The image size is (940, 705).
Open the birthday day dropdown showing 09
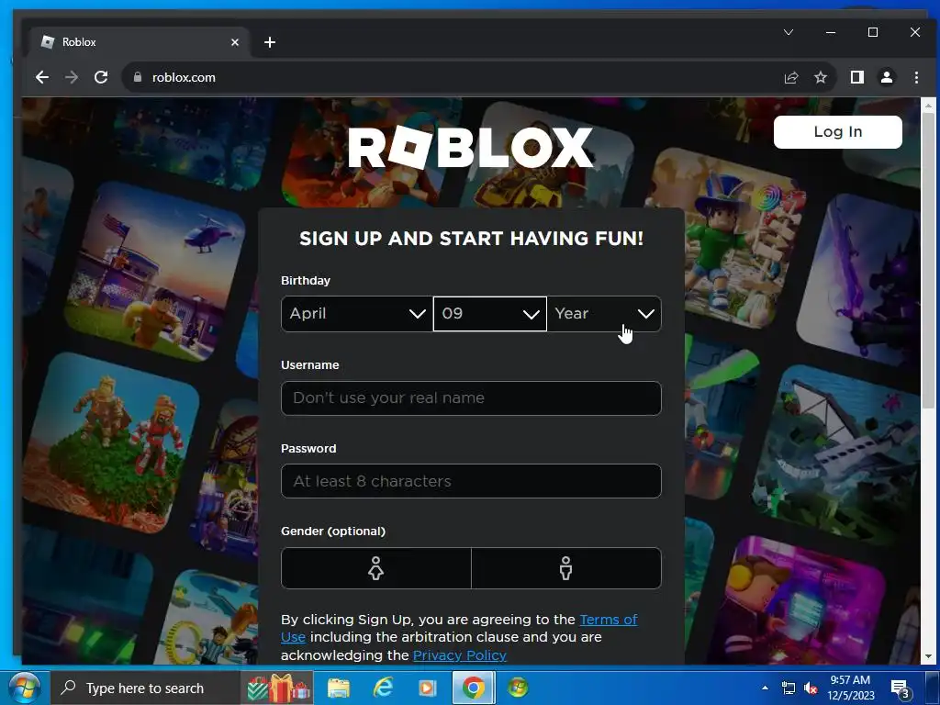(490, 314)
